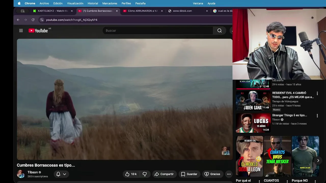The width and height of the screenshot is (326, 183).
Task: Open the Visualización menu
Action: pyautogui.click(x=75, y=3)
